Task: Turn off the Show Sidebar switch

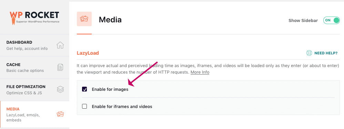Action: 331,20
